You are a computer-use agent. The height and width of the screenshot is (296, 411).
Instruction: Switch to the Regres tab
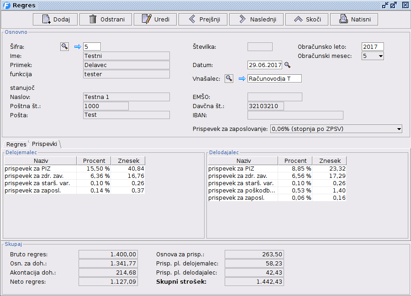tap(16, 144)
